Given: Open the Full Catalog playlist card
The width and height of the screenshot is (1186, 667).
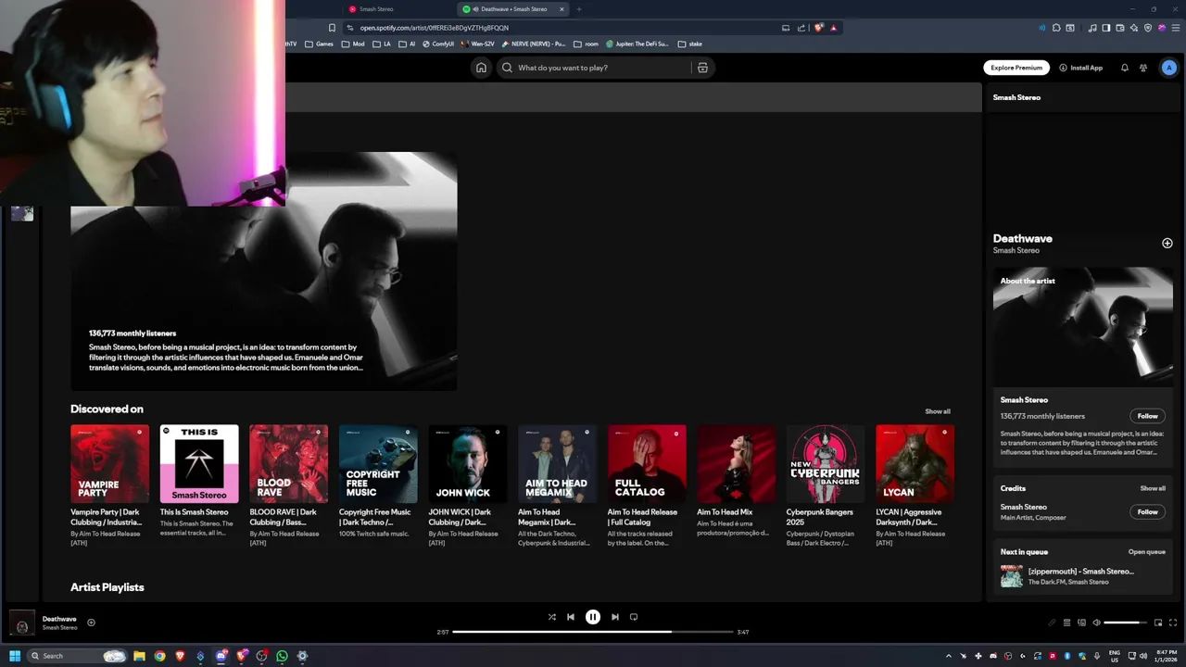Looking at the screenshot, I should [x=647, y=485].
